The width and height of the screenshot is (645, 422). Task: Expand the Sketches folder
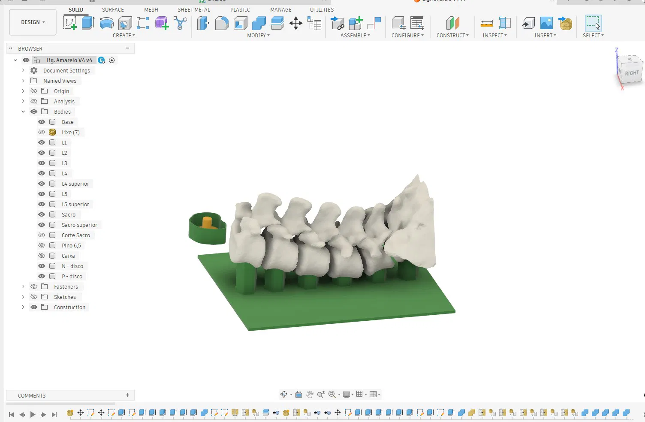pyautogui.click(x=23, y=297)
